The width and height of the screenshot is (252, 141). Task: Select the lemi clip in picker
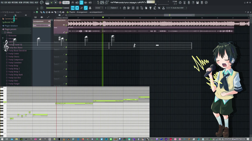pyautogui.click(x=42, y=25)
